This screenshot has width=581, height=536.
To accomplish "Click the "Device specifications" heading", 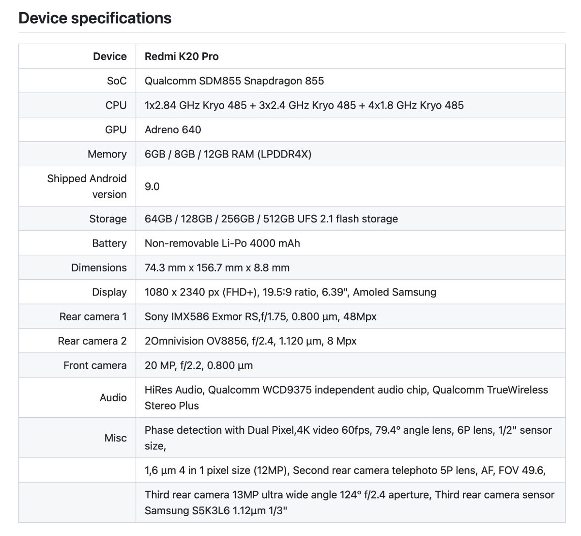I will (95, 18).
